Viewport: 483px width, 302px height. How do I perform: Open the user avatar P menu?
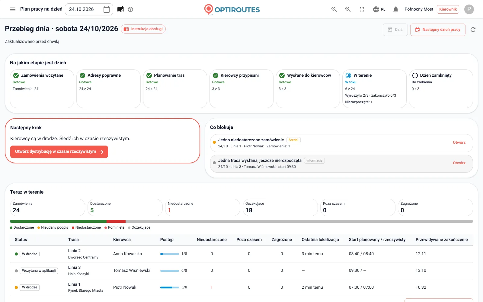click(x=469, y=9)
